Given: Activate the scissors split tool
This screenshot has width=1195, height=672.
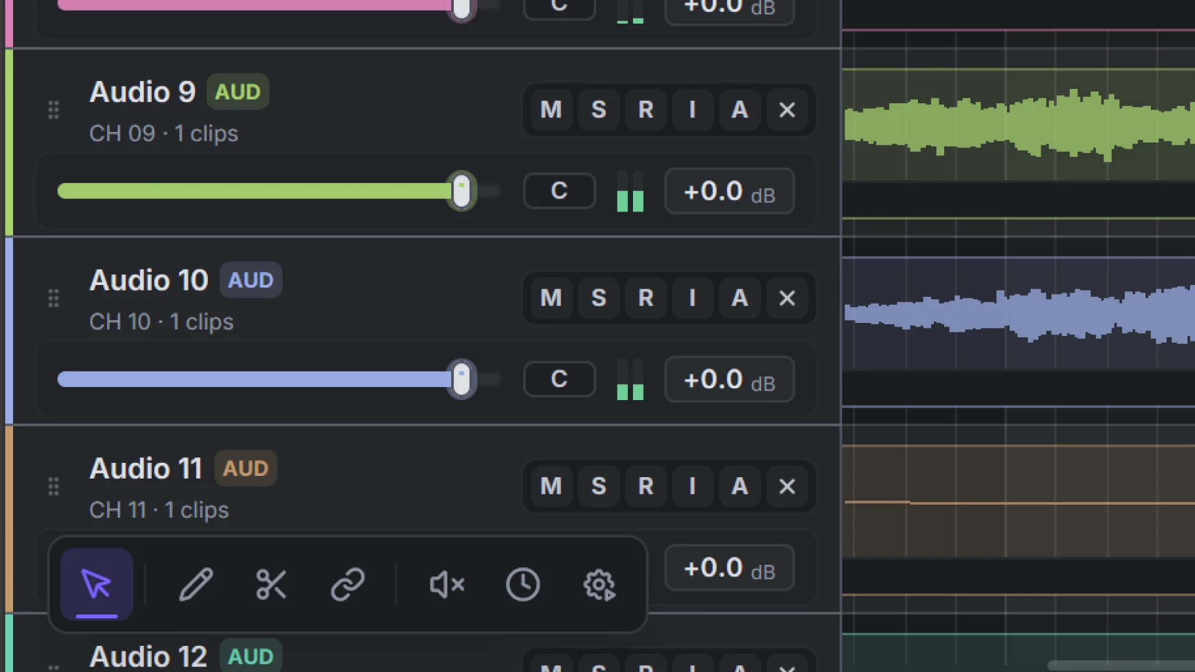Looking at the screenshot, I should [x=271, y=584].
